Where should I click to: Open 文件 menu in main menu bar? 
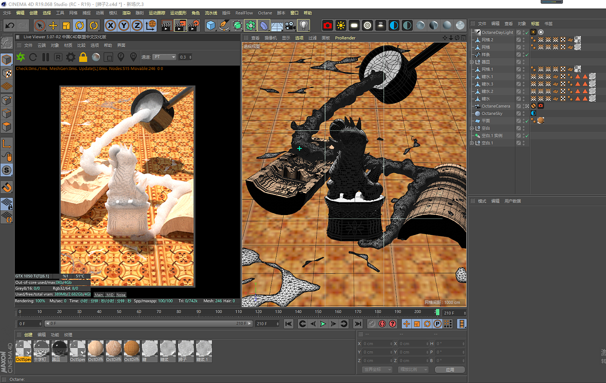[8, 13]
